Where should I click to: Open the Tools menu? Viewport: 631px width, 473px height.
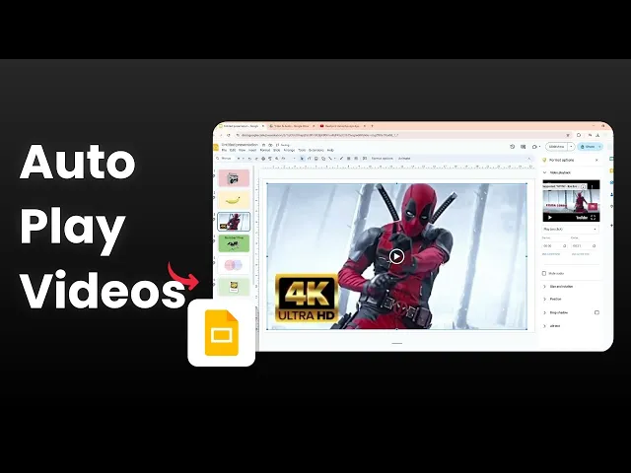click(302, 150)
